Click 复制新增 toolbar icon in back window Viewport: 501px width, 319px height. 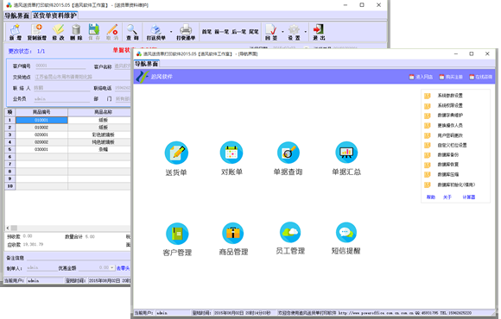click(37, 32)
